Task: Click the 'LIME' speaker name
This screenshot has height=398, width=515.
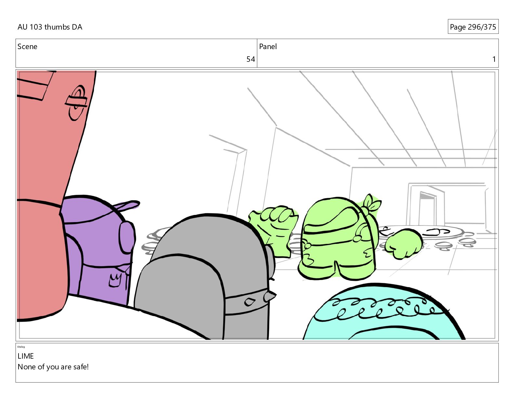Action: pyautogui.click(x=26, y=356)
